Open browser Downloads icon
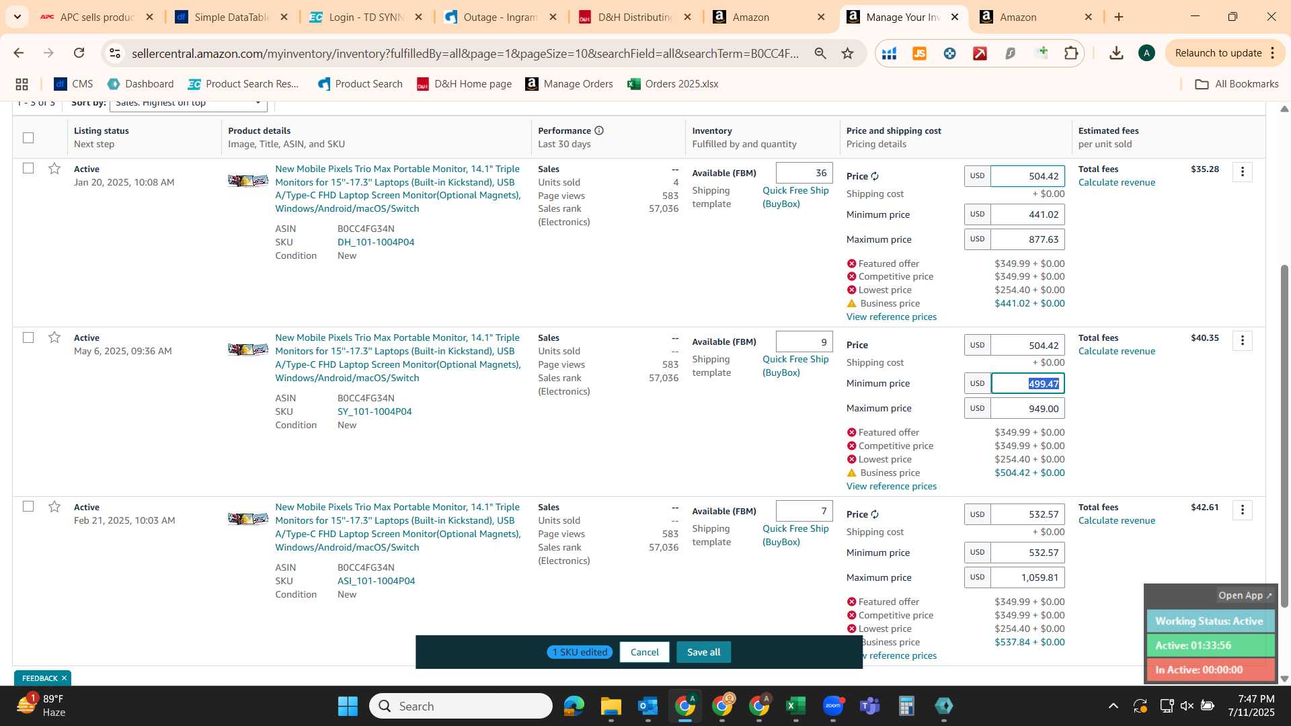Screen dimensions: 1291x726 click(1116, 53)
